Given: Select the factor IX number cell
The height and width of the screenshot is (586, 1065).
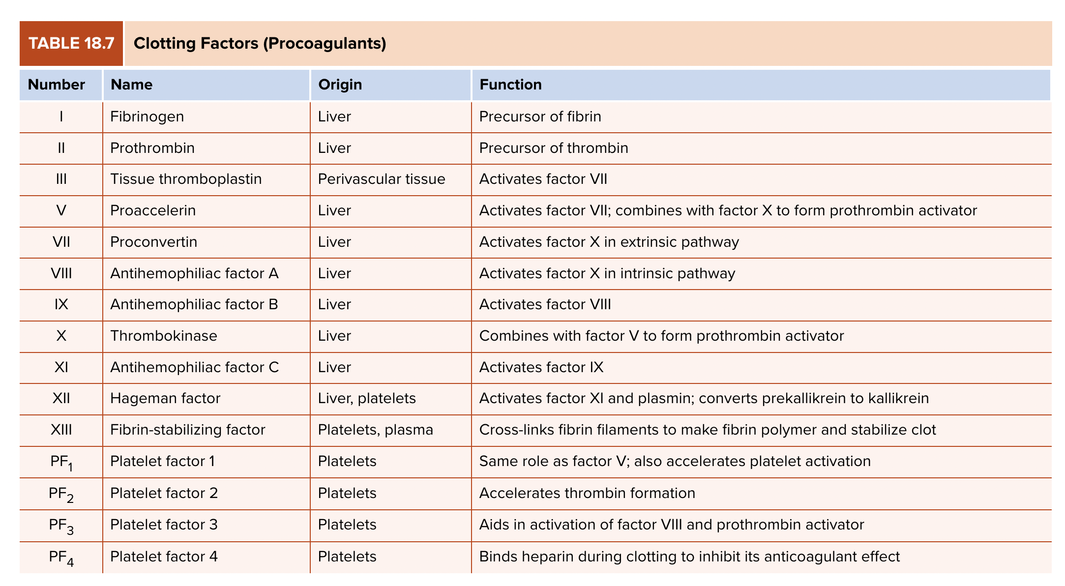Looking at the screenshot, I should pos(61,304).
